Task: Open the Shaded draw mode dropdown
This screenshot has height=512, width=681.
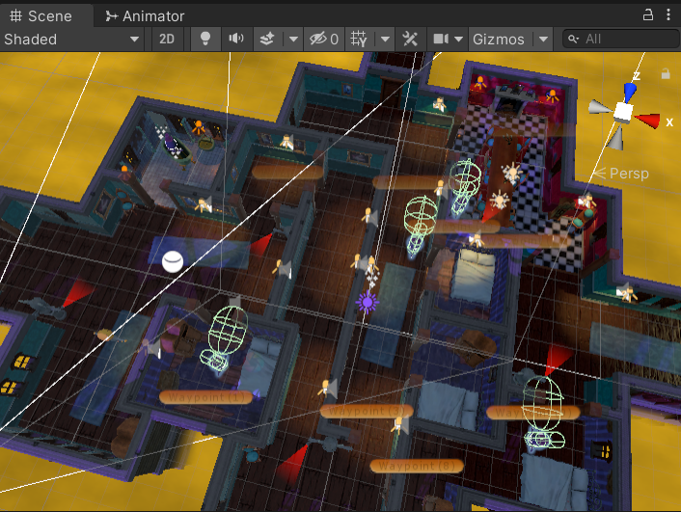Action: point(71,40)
